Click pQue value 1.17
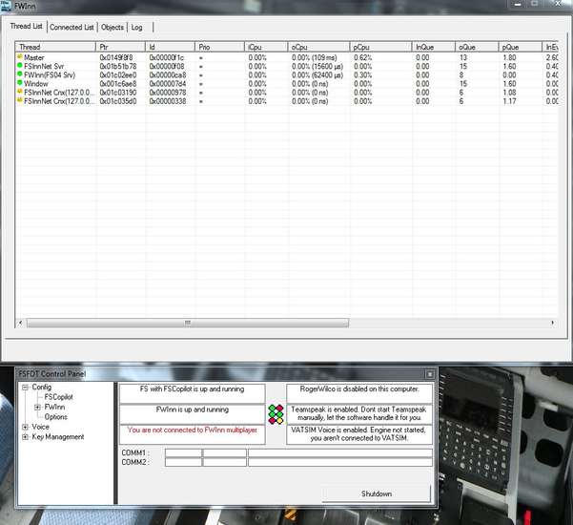Image resolution: width=573 pixels, height=525 pixels. point(509,101)
